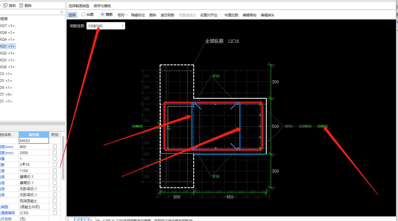Click 编辑弯钩 in the toolbar
Screen dimensions: 398x221
click(250, 15)
